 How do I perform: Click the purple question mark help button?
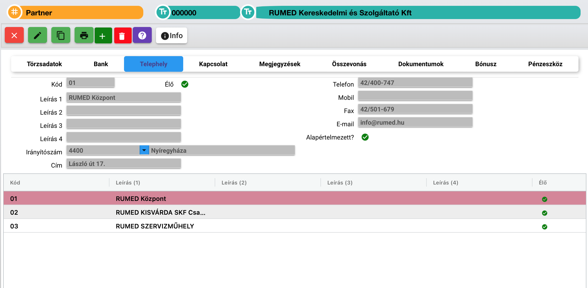142,35
